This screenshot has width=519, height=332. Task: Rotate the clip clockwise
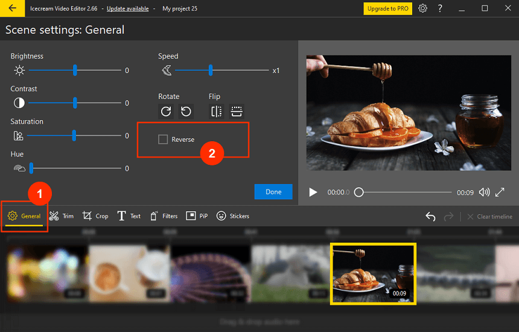[x=166, y=111]
